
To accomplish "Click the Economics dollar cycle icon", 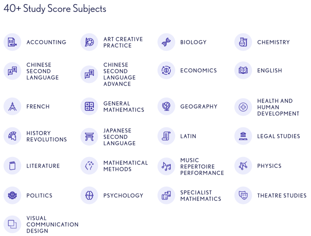I will [x=166, y=71].
